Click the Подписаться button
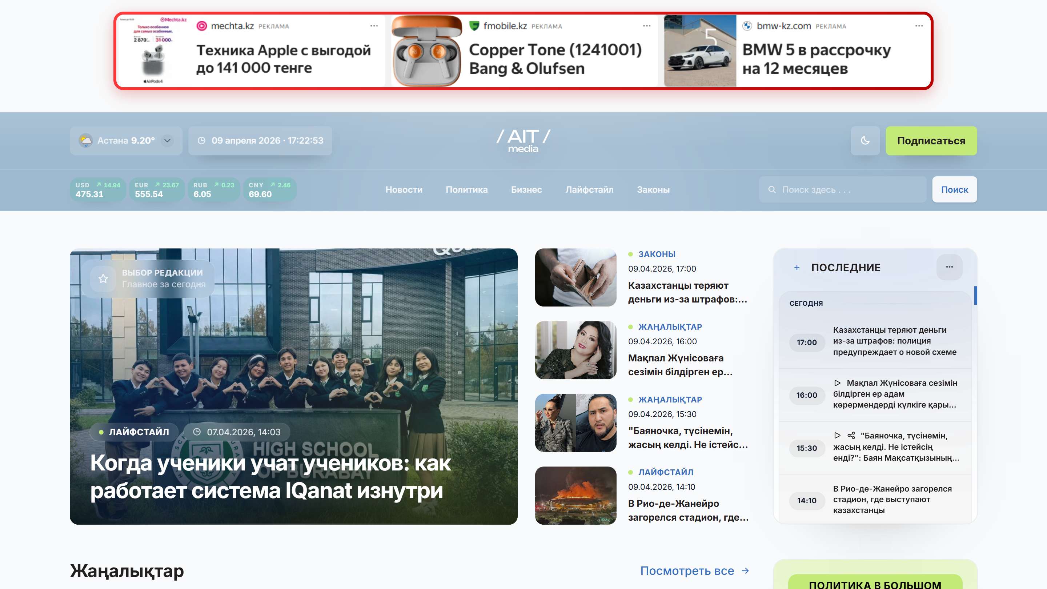This screenshot has width=1047, height=589. click(x=931, y=141)
